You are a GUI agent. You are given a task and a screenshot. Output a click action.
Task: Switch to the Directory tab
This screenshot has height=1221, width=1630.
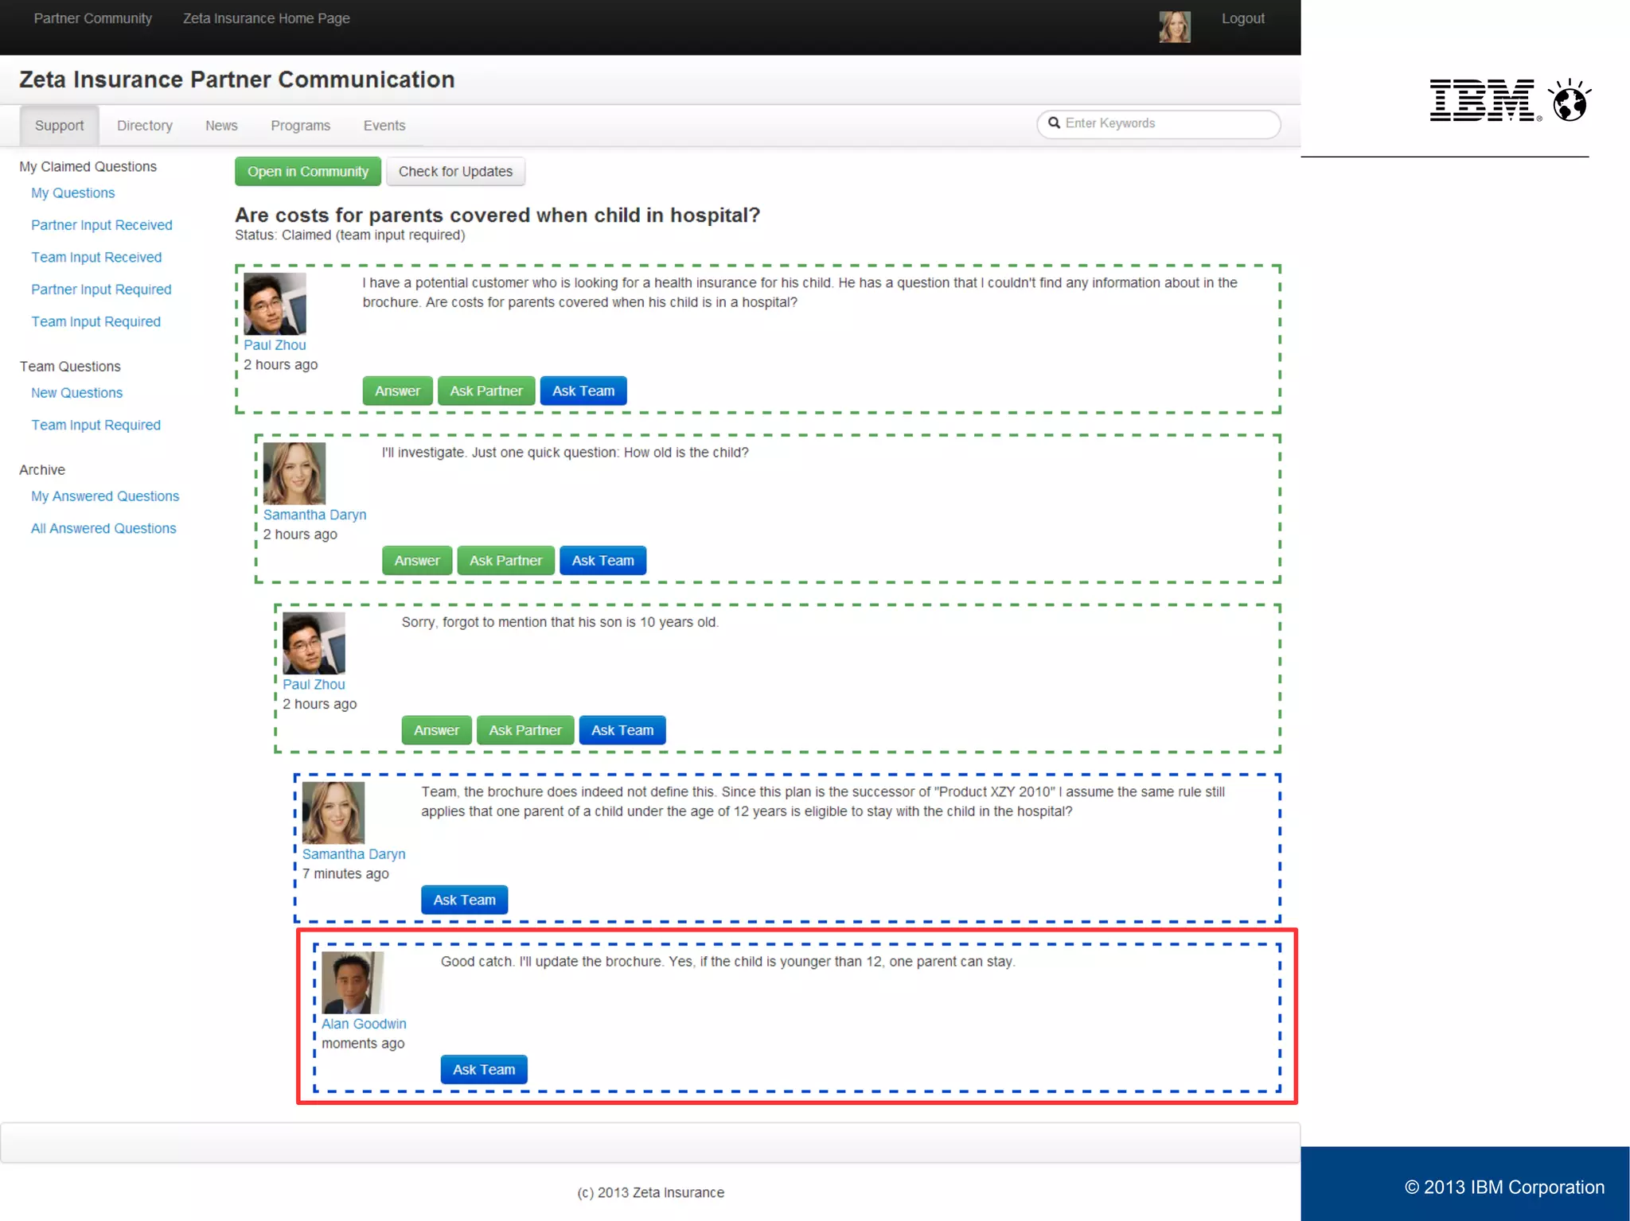(144, 126)
